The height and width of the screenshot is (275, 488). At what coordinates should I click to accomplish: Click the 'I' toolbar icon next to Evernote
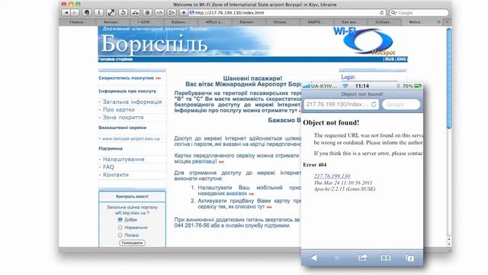[98, 13]
